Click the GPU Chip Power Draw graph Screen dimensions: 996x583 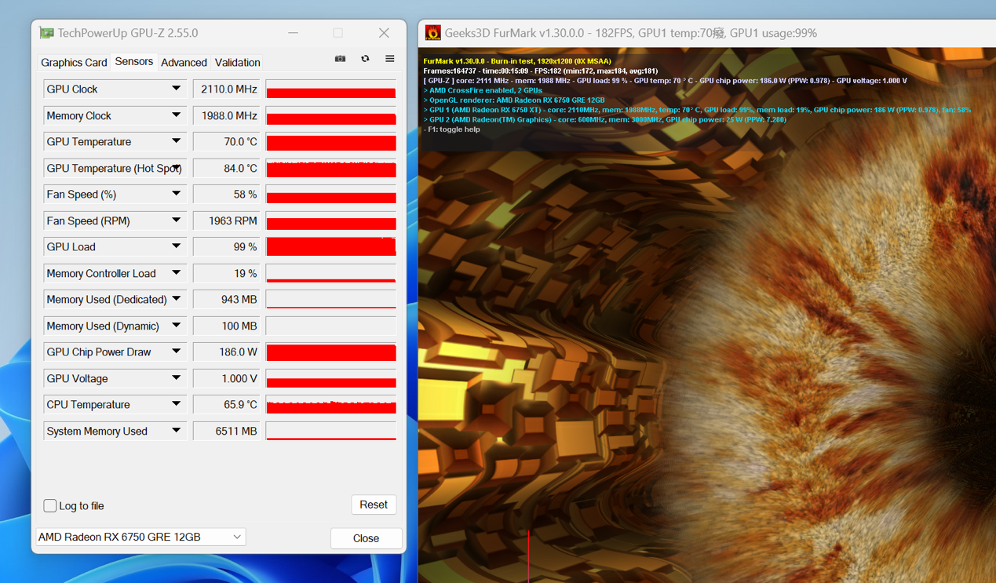[x=331, y=352]
